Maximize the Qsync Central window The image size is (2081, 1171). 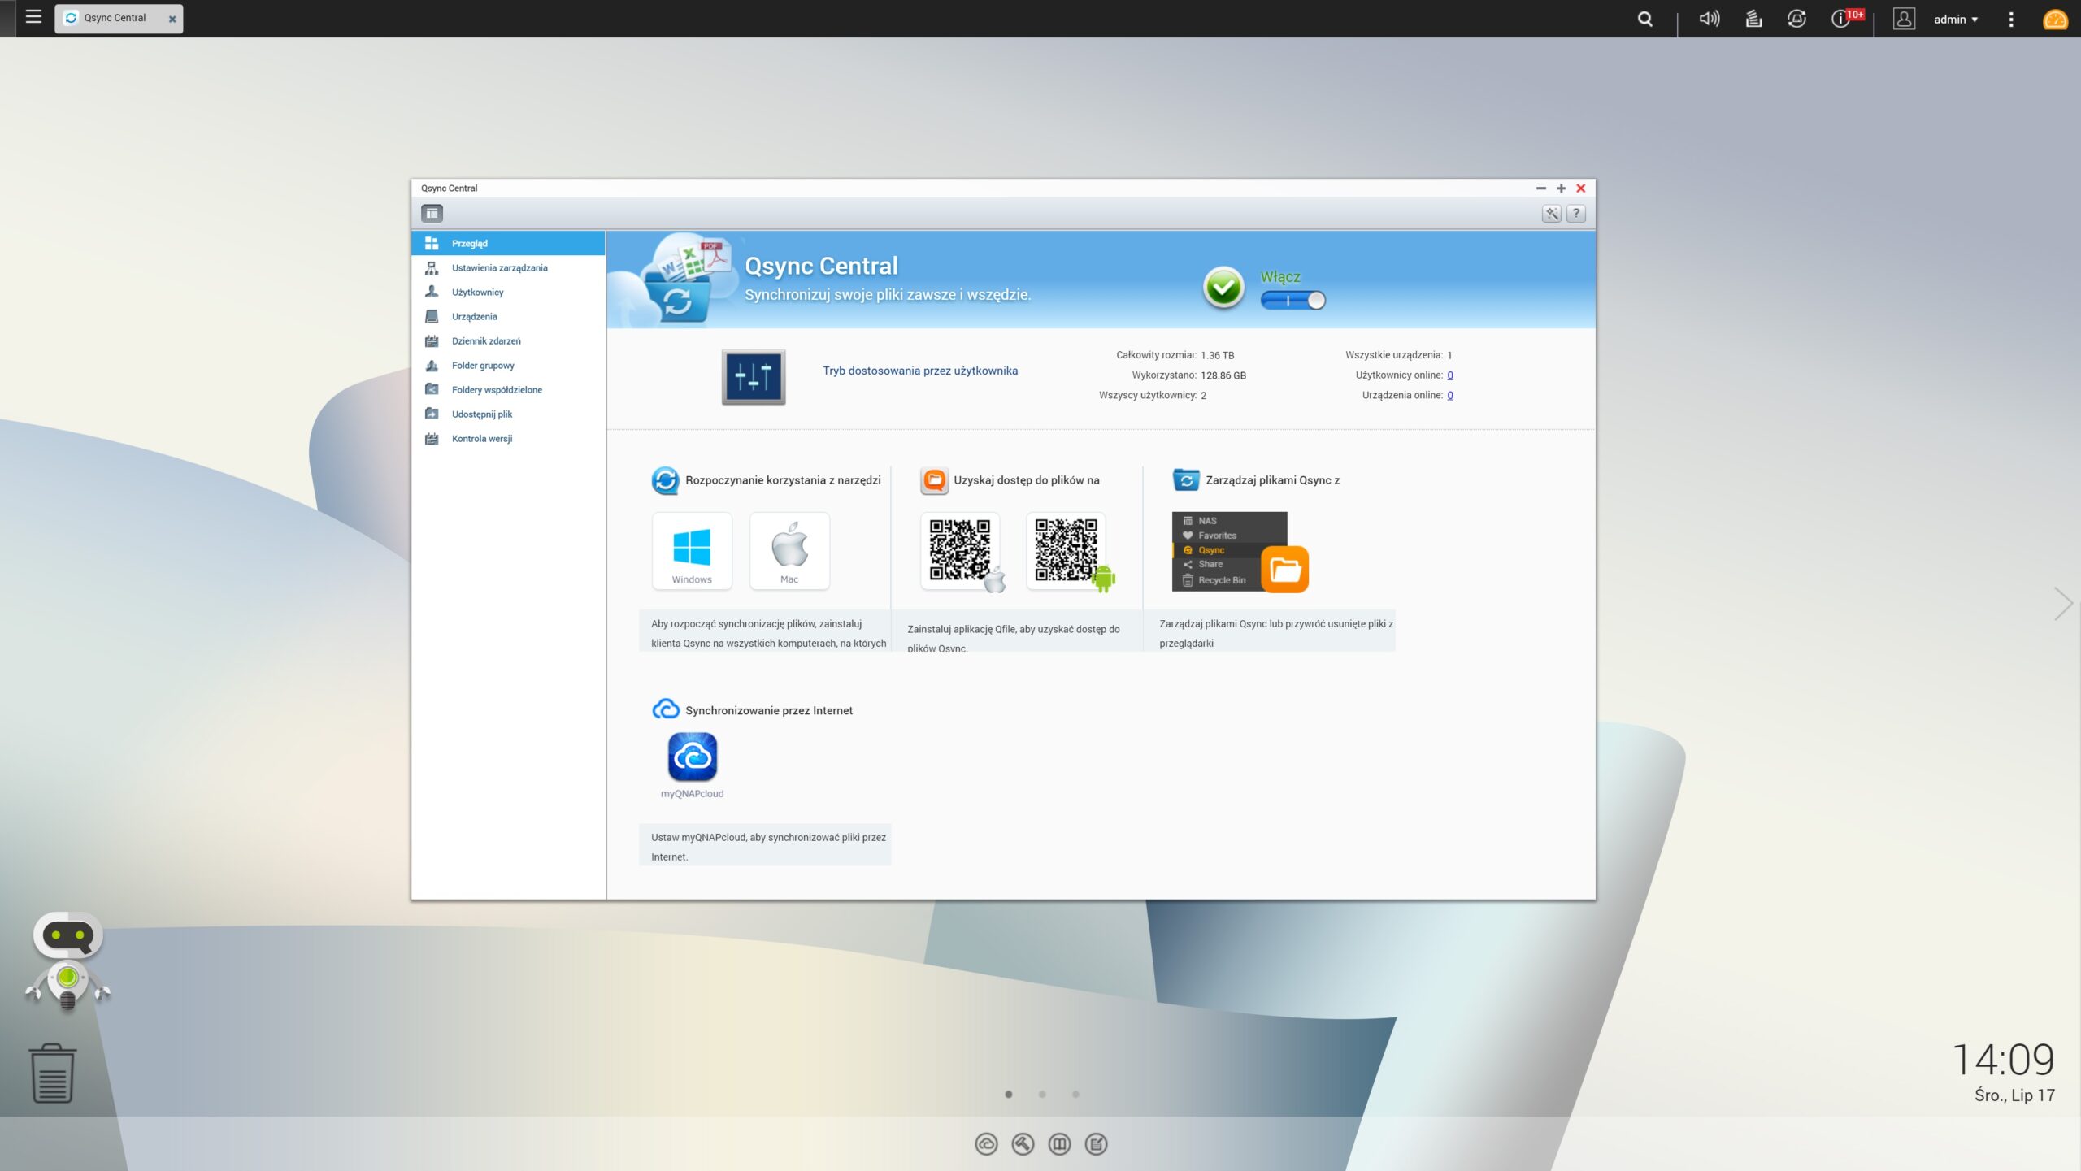click(x=1561, y=188)
